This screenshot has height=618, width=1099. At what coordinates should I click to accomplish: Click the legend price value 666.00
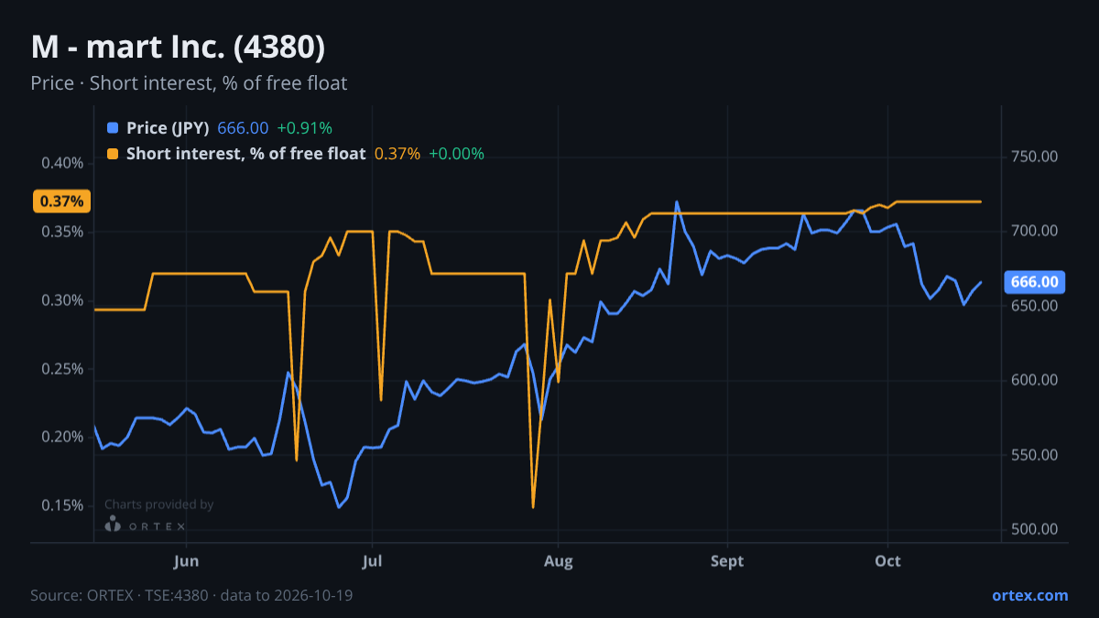pyautogui.click(x=243, y=128)
